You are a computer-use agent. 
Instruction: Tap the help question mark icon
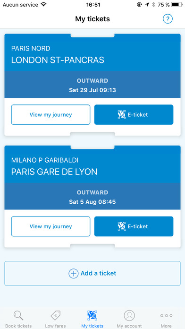click(168, 19)
